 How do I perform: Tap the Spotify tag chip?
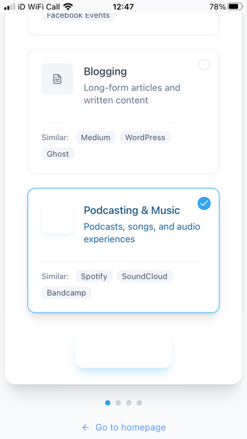pyautogui.click(x=94, y=276)
